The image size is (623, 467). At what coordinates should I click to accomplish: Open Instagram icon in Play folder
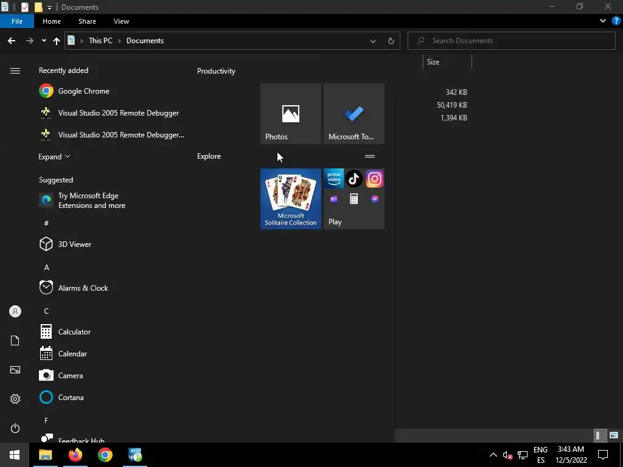coord(374,179)
